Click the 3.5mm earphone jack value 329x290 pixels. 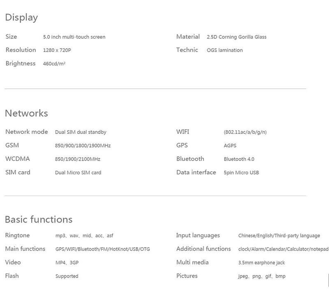pos(262,263)
